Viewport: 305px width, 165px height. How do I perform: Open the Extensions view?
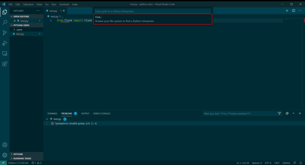[5, 64]
